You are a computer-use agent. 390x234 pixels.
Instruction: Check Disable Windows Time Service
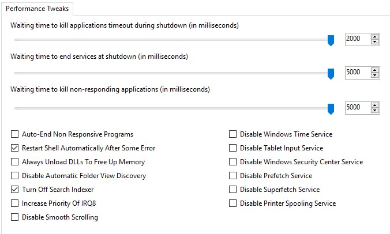233,134
